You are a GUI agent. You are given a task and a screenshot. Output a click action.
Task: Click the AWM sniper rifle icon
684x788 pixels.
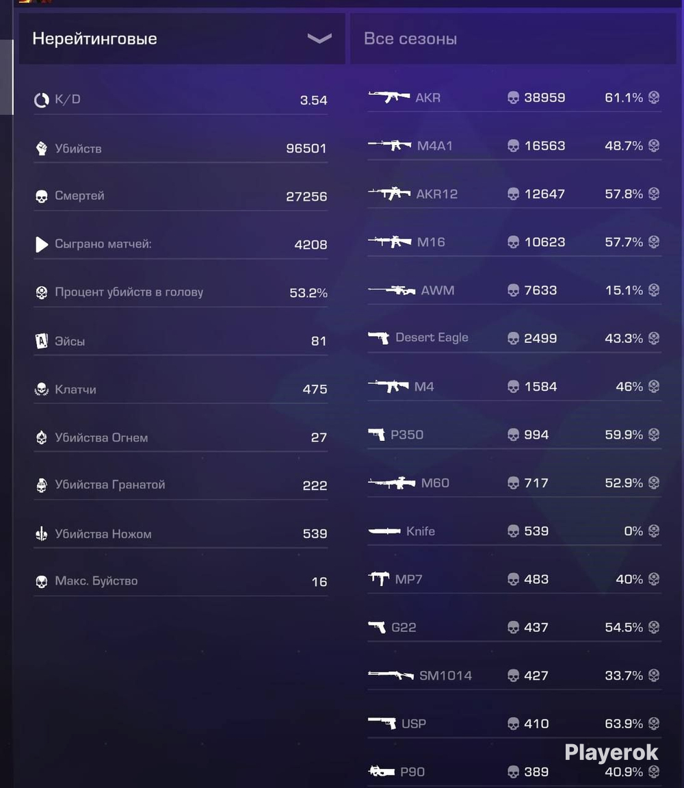pos(392,290)
